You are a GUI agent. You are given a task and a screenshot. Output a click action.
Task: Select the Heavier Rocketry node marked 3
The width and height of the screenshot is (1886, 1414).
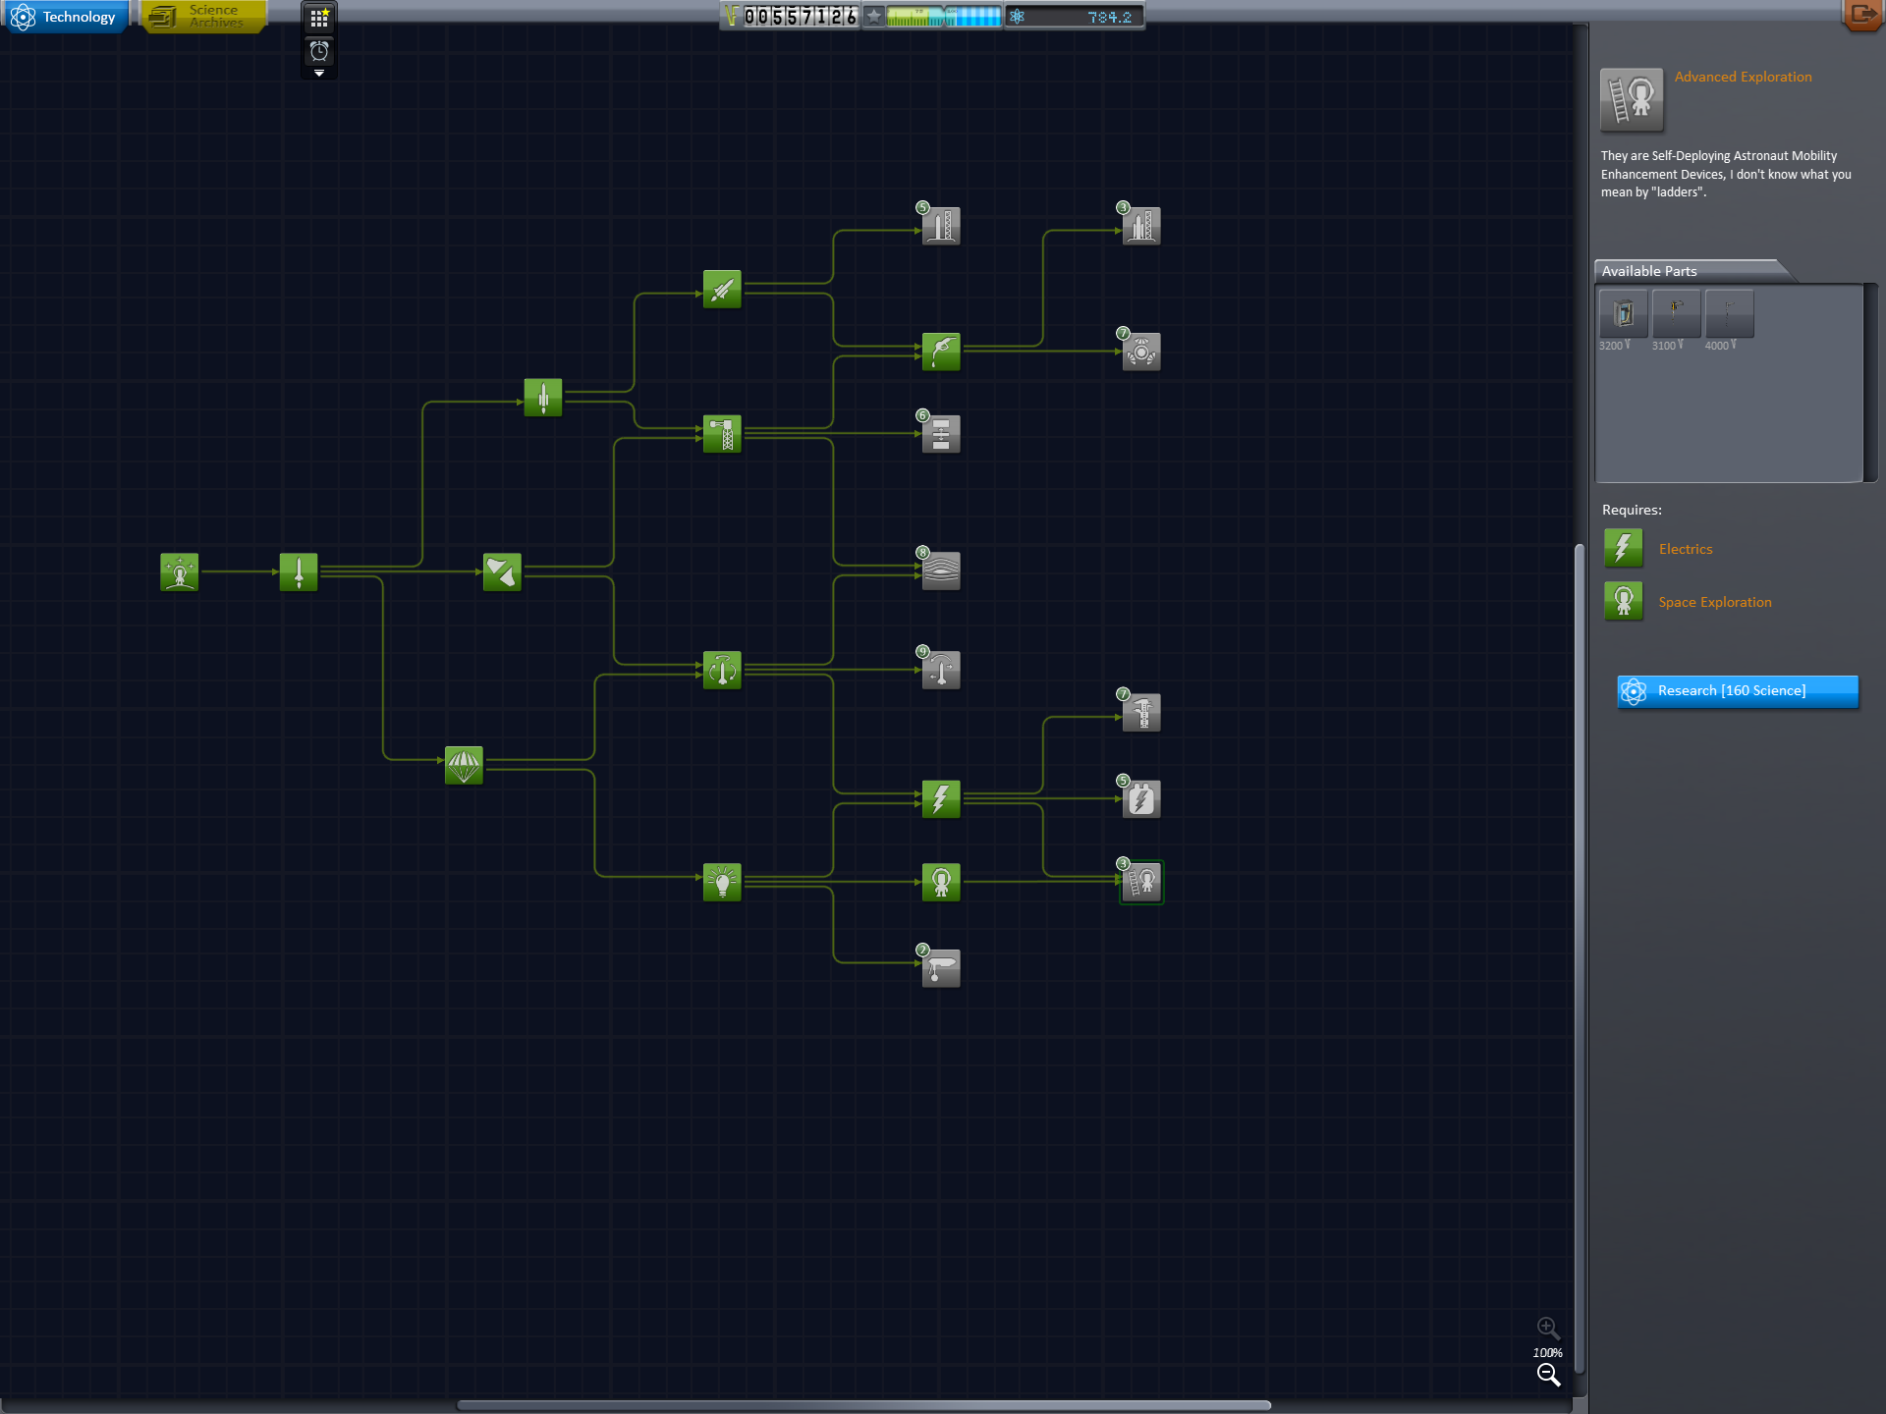[x=1141, y=226]
